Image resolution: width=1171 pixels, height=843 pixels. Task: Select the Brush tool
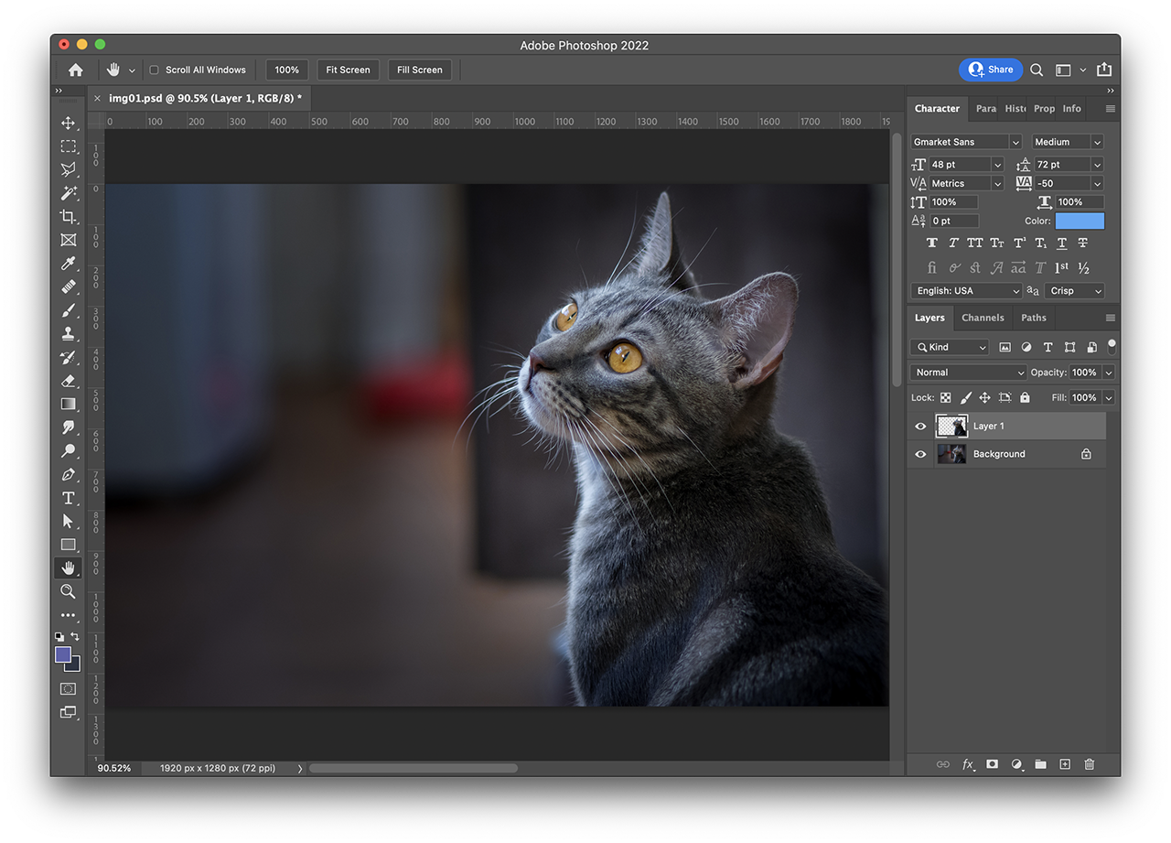[x=68, y=310]
